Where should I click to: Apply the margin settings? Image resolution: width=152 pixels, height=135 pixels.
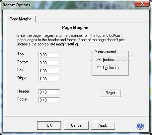tap(103, 125)
